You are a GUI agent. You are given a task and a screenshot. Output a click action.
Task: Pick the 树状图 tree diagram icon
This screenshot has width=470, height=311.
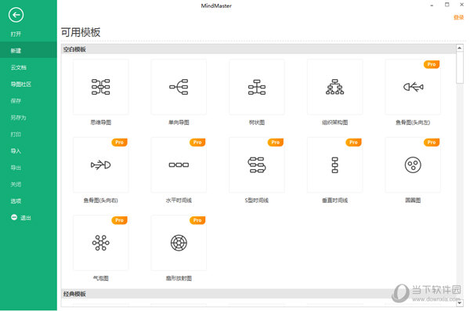[x=257, y=87]
